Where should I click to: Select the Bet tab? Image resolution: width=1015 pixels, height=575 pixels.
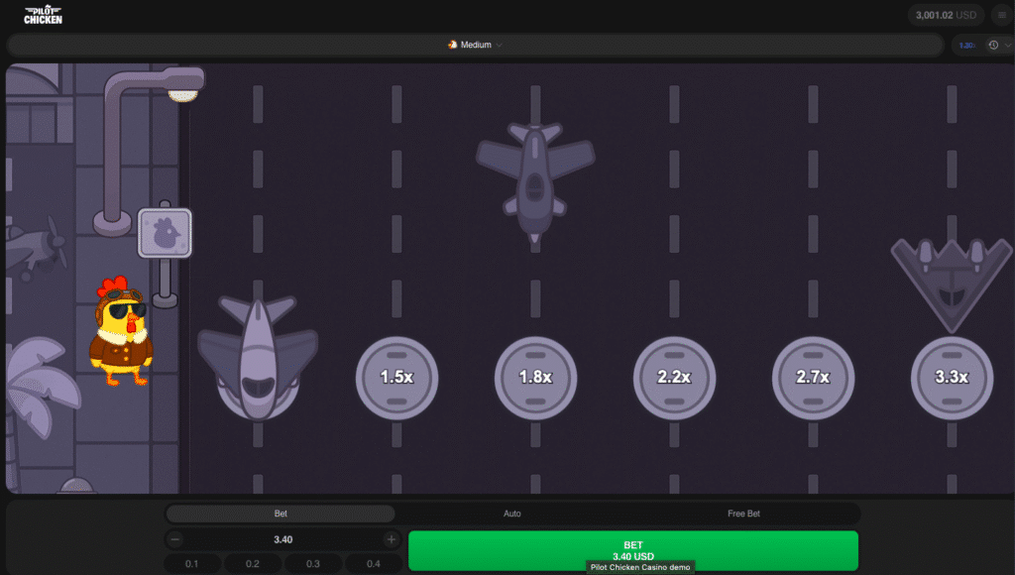point(281,514)
